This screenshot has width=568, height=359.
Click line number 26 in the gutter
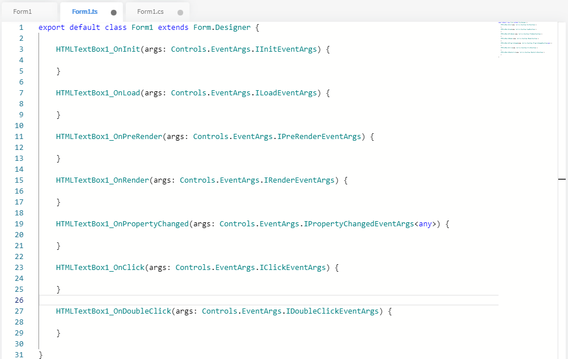pyautogui.click(x=19, y=300)
